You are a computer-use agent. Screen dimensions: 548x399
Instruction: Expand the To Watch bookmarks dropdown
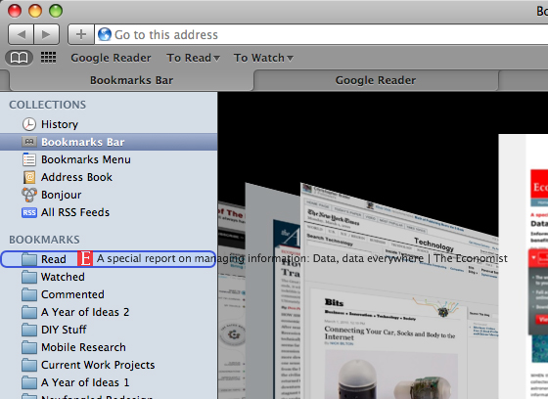pos(263,58)
